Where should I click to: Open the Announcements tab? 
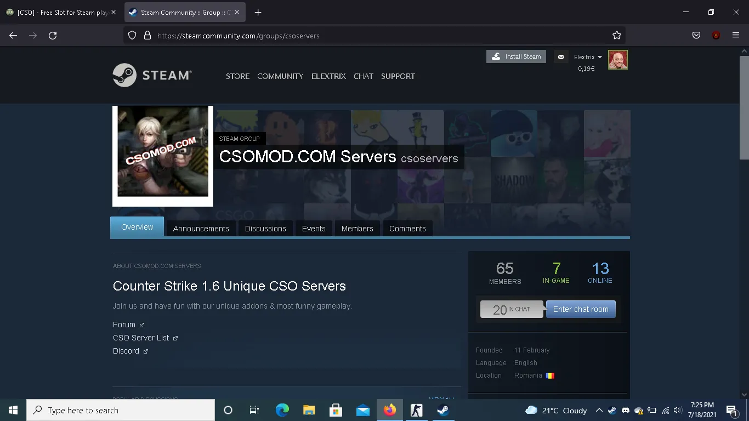click(x=201, y=229)
